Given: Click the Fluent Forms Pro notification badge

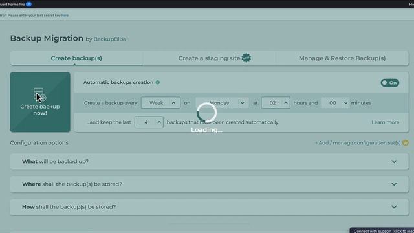Looking at the screenshot, I should coord(28,5).
